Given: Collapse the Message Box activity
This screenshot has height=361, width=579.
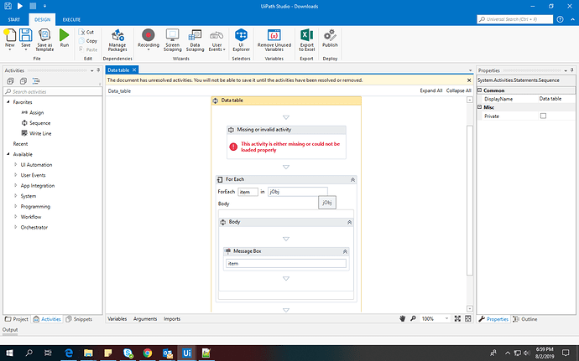Looking at the screenshot, I should tap(345, 251).
